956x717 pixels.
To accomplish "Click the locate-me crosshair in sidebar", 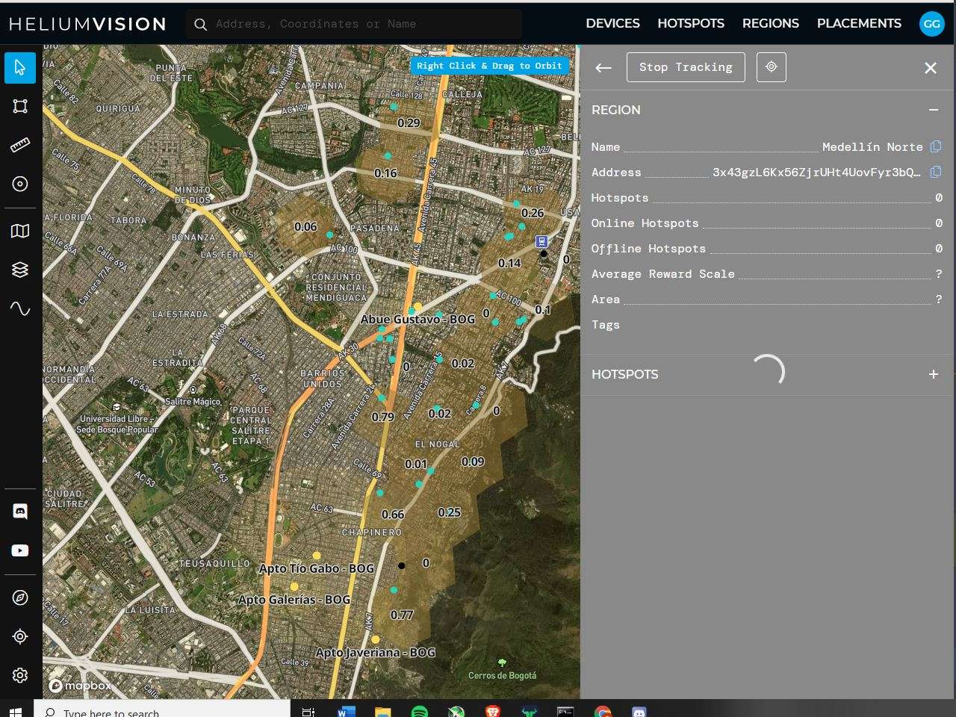I will pos(20,636).
